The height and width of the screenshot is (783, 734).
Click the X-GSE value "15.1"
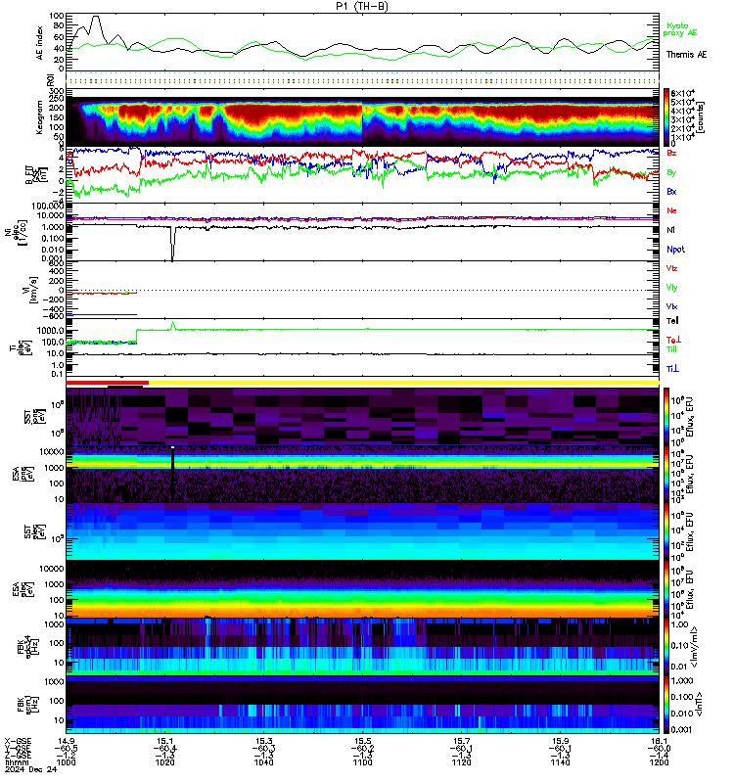(x=164, y=741)
